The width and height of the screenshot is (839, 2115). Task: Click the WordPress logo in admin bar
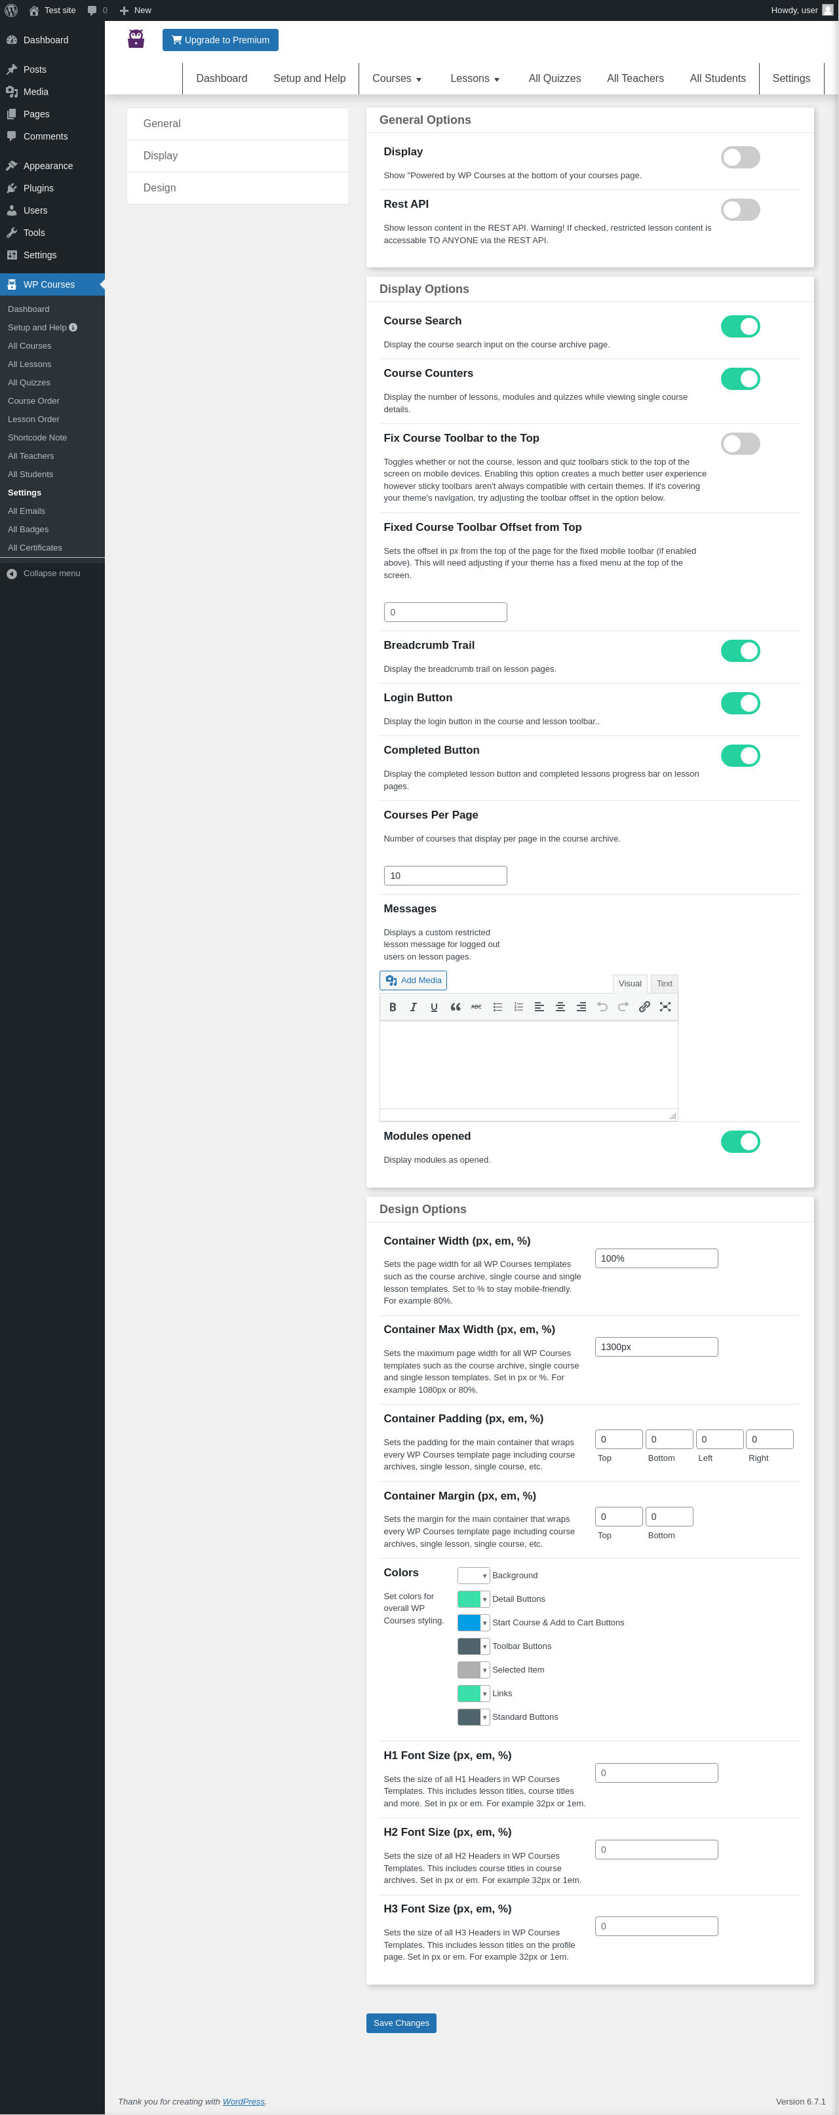click(12, 10)
